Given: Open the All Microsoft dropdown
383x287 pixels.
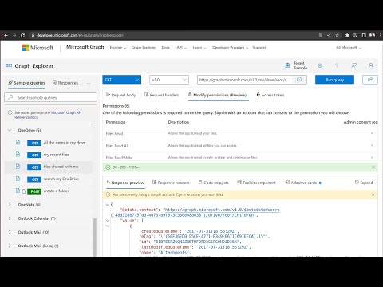Looking at the screenshot, I should click(x=349, y=48).
